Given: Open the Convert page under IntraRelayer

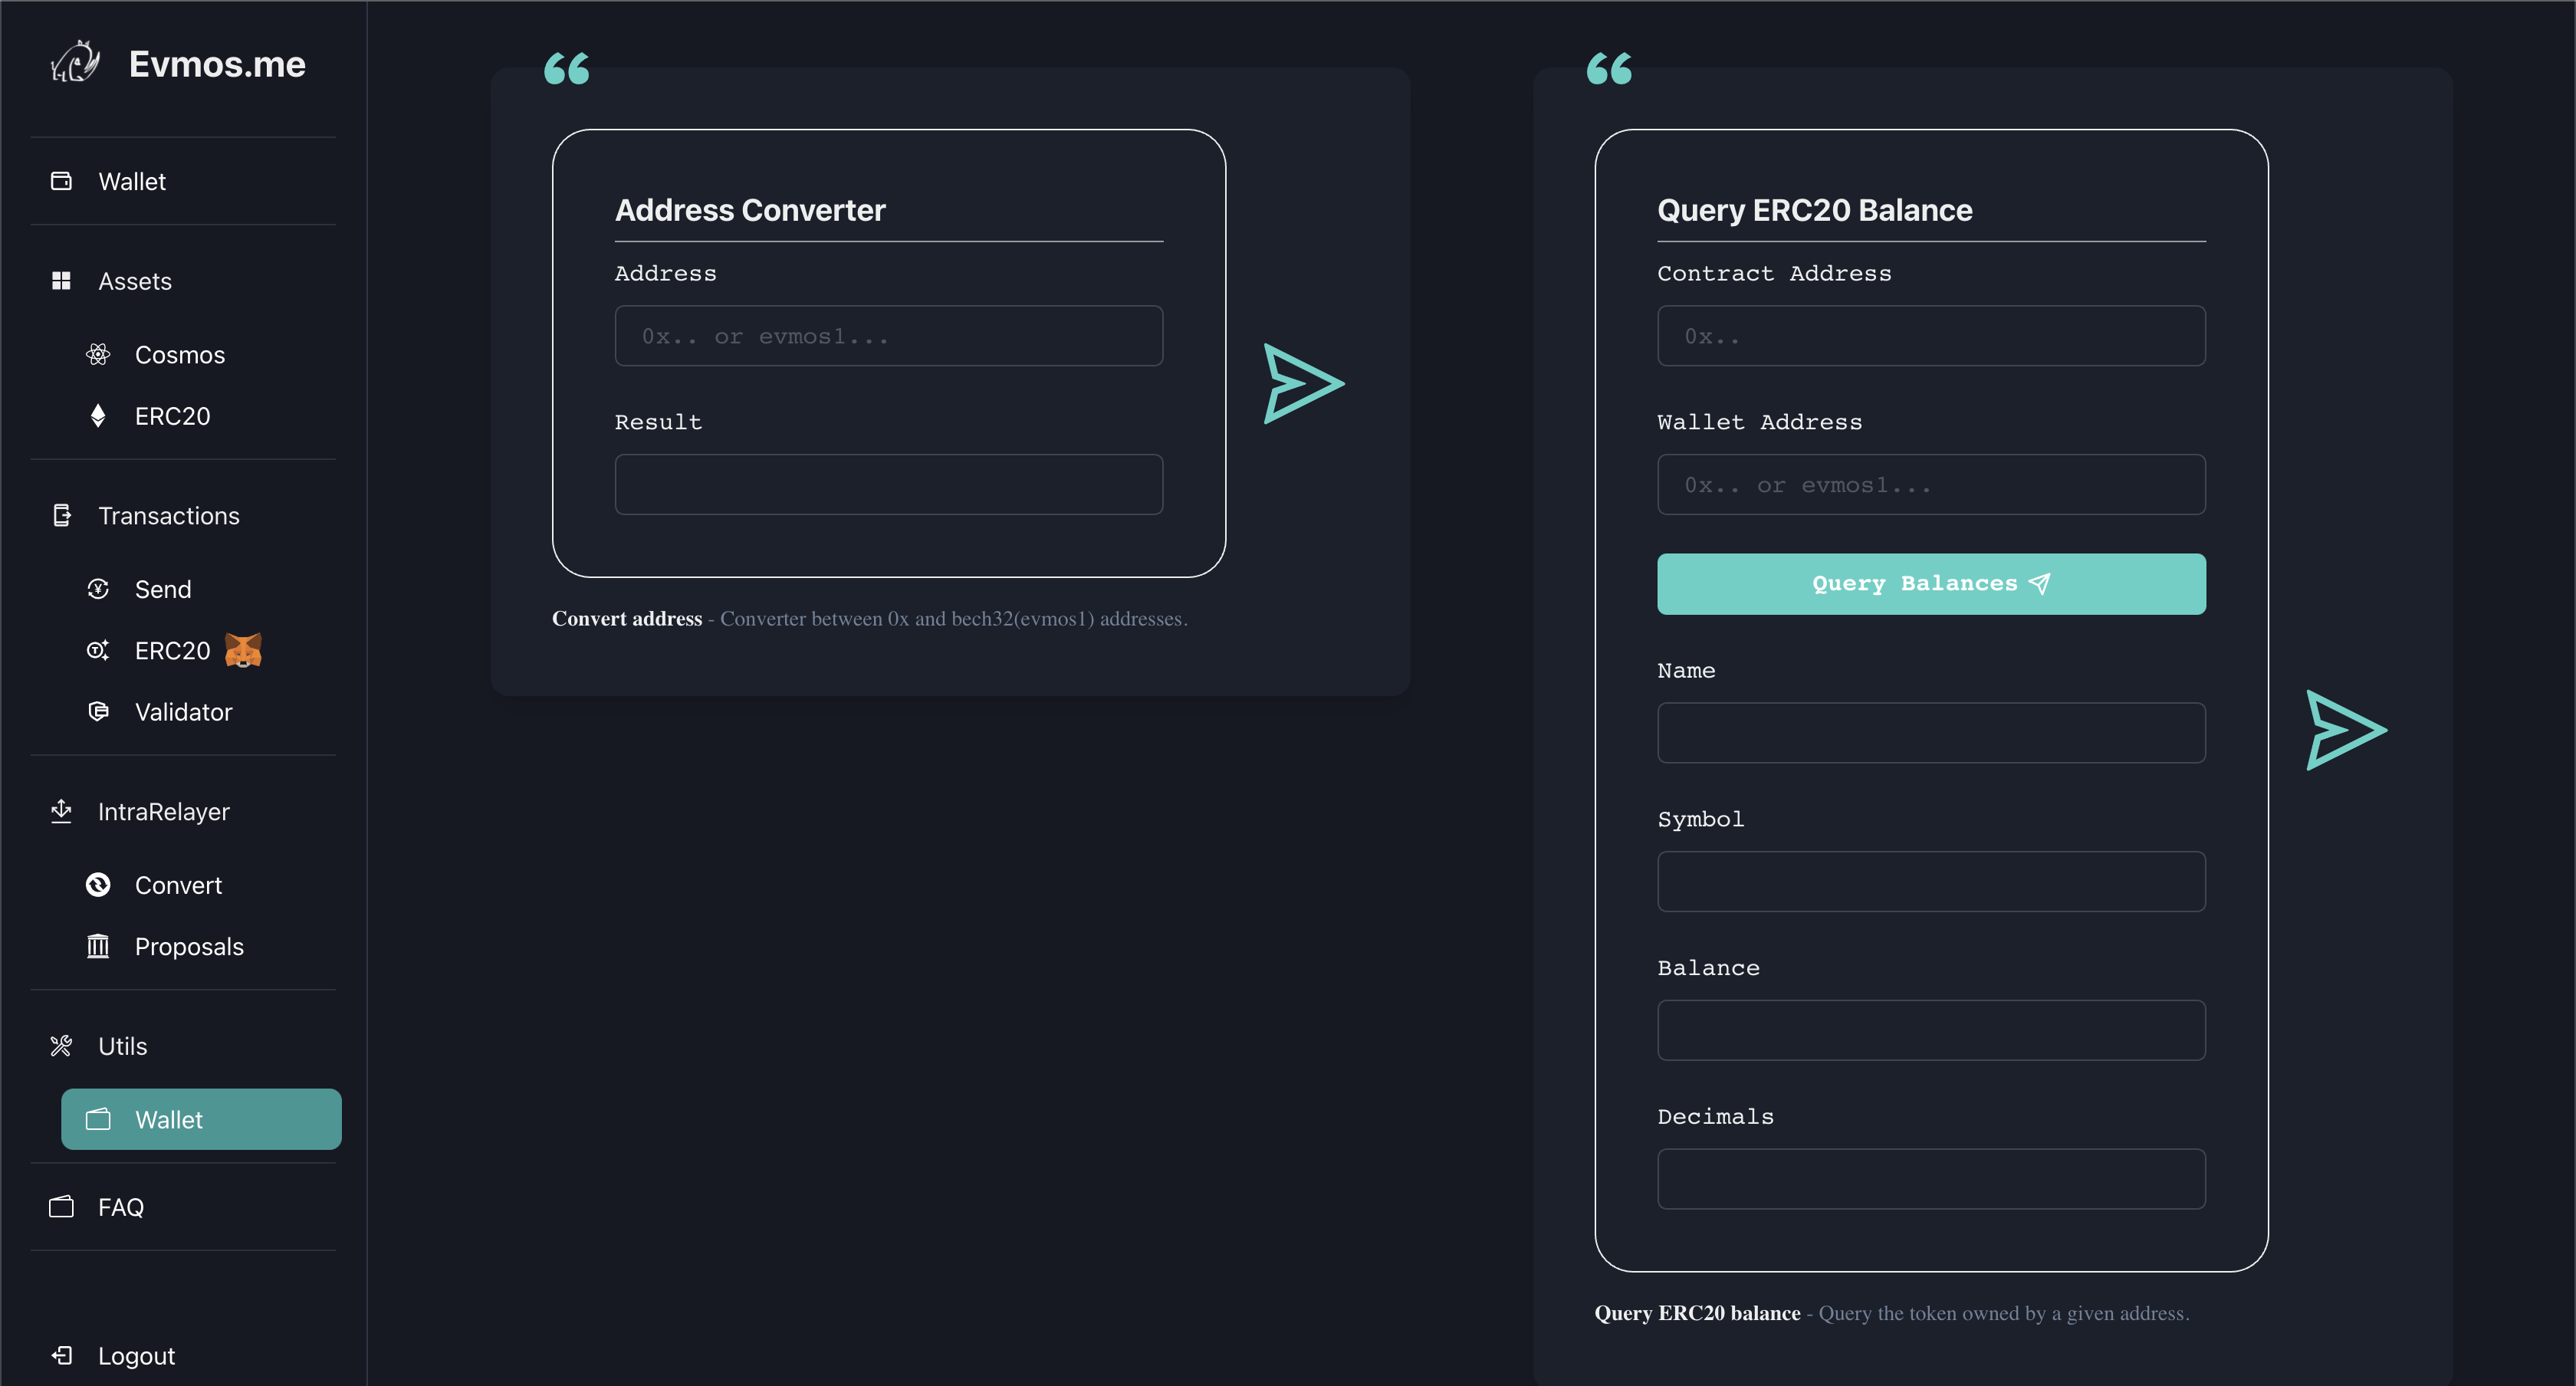Looking at the screenshot, I should [x=178, y=885].
